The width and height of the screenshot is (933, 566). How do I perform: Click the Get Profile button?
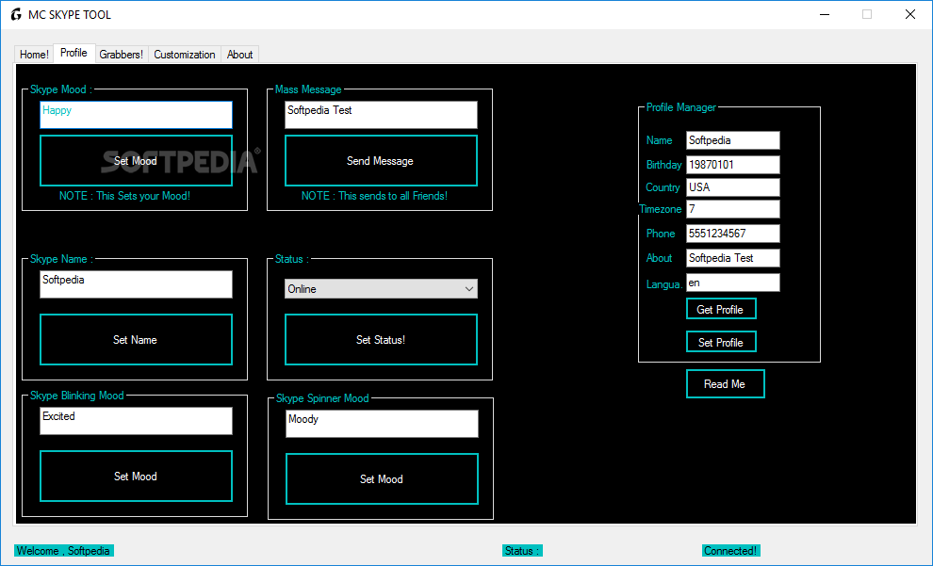(x=721, y=309)
